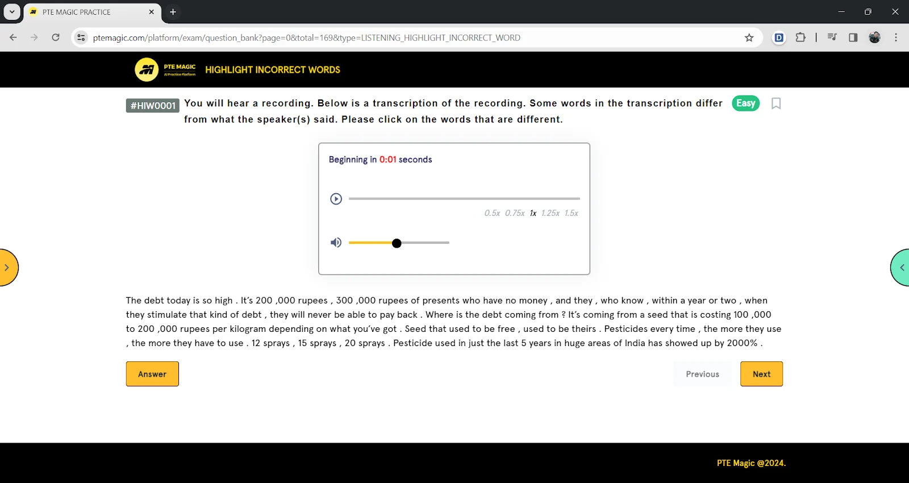The height and width of the screenshot is (483, 909).
Task: Open the blue D extension icon
Action: 779,38
